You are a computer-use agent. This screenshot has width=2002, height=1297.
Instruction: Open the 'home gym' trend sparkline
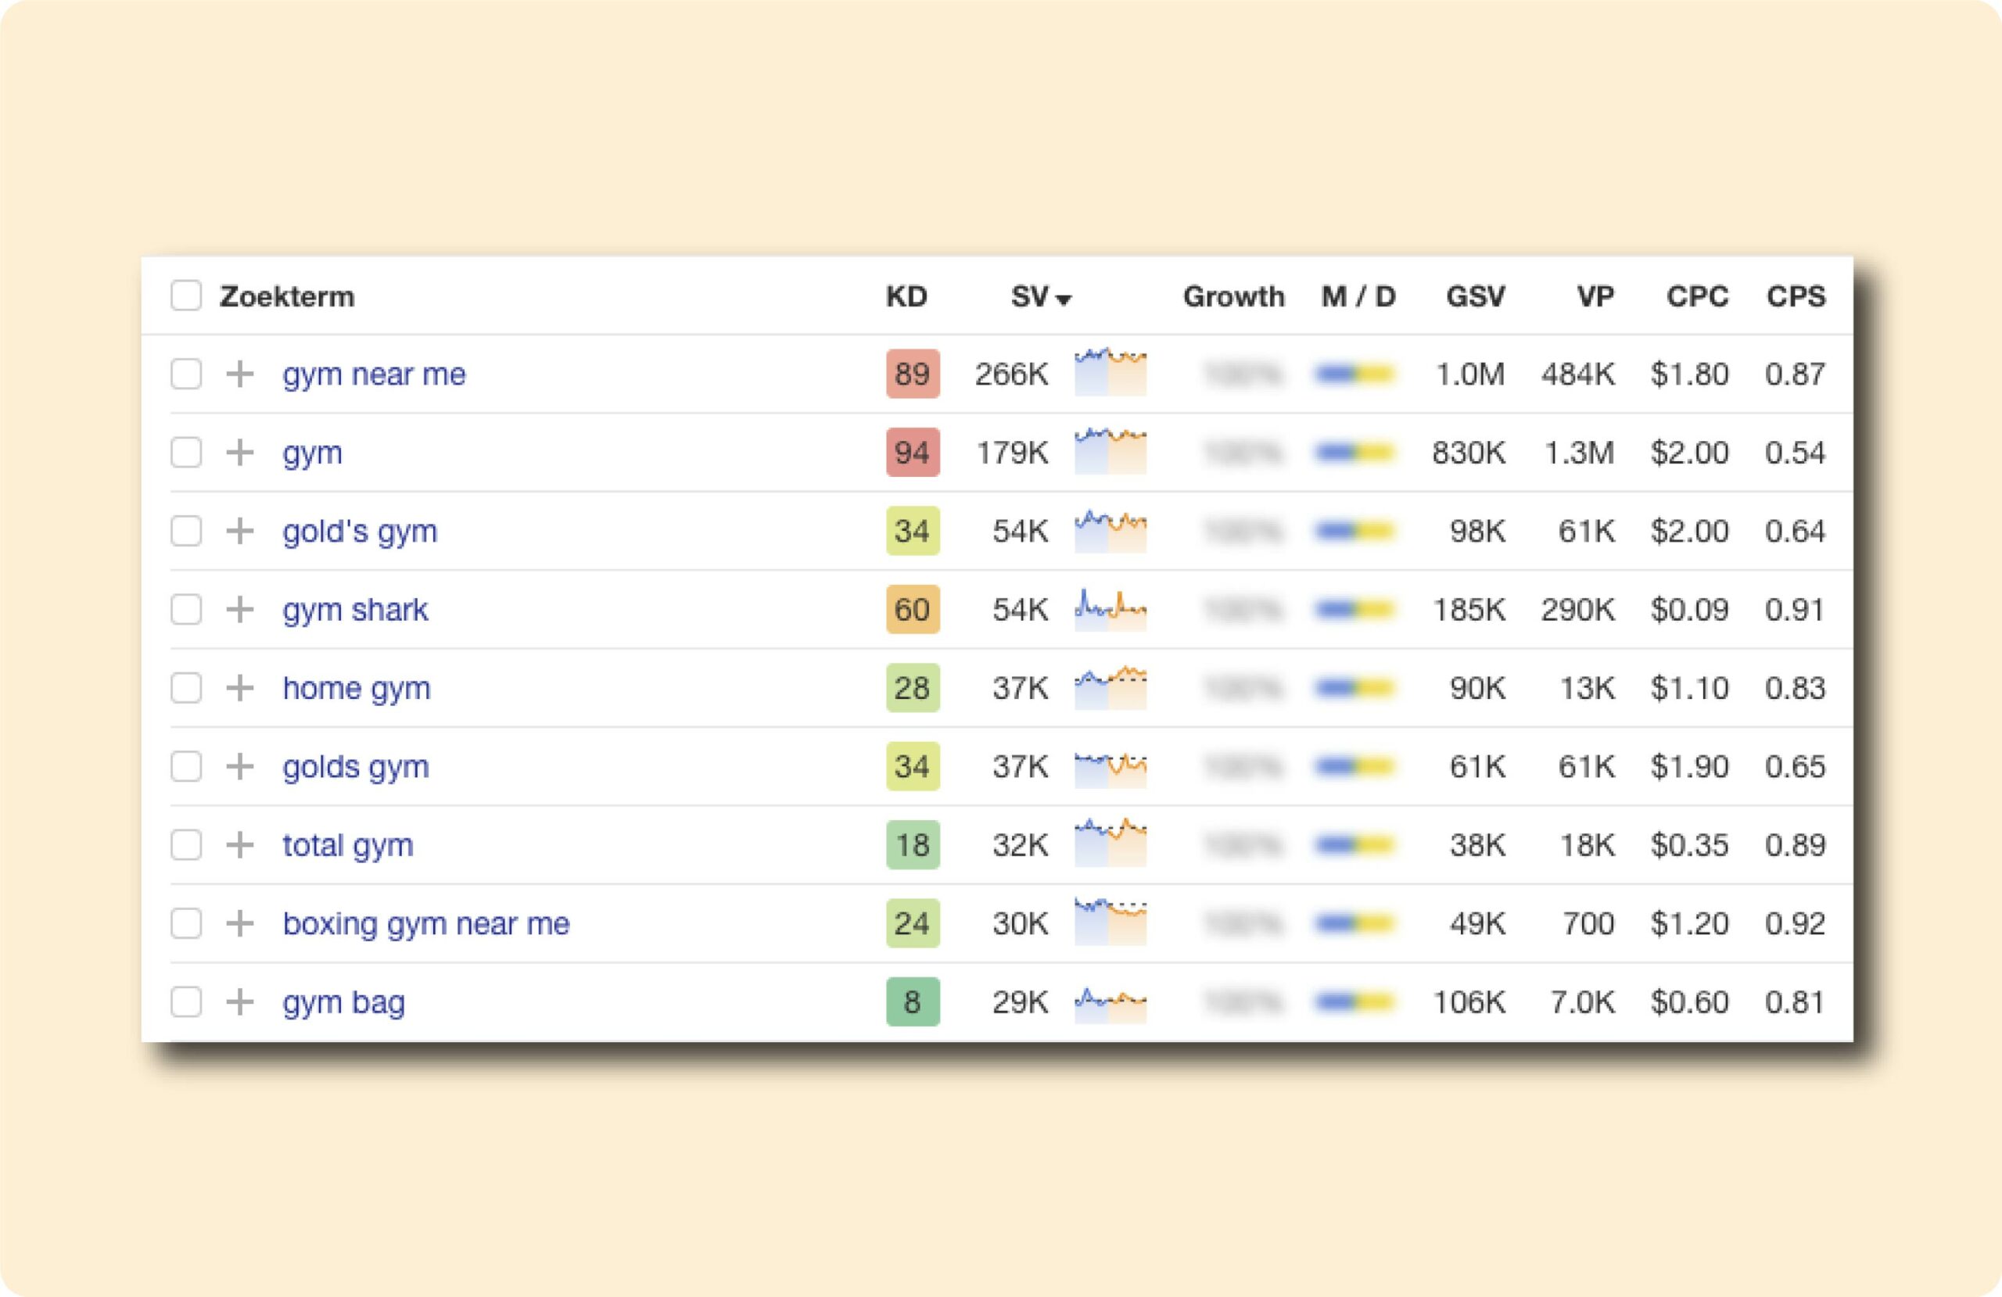click(x=1110, y=687)
